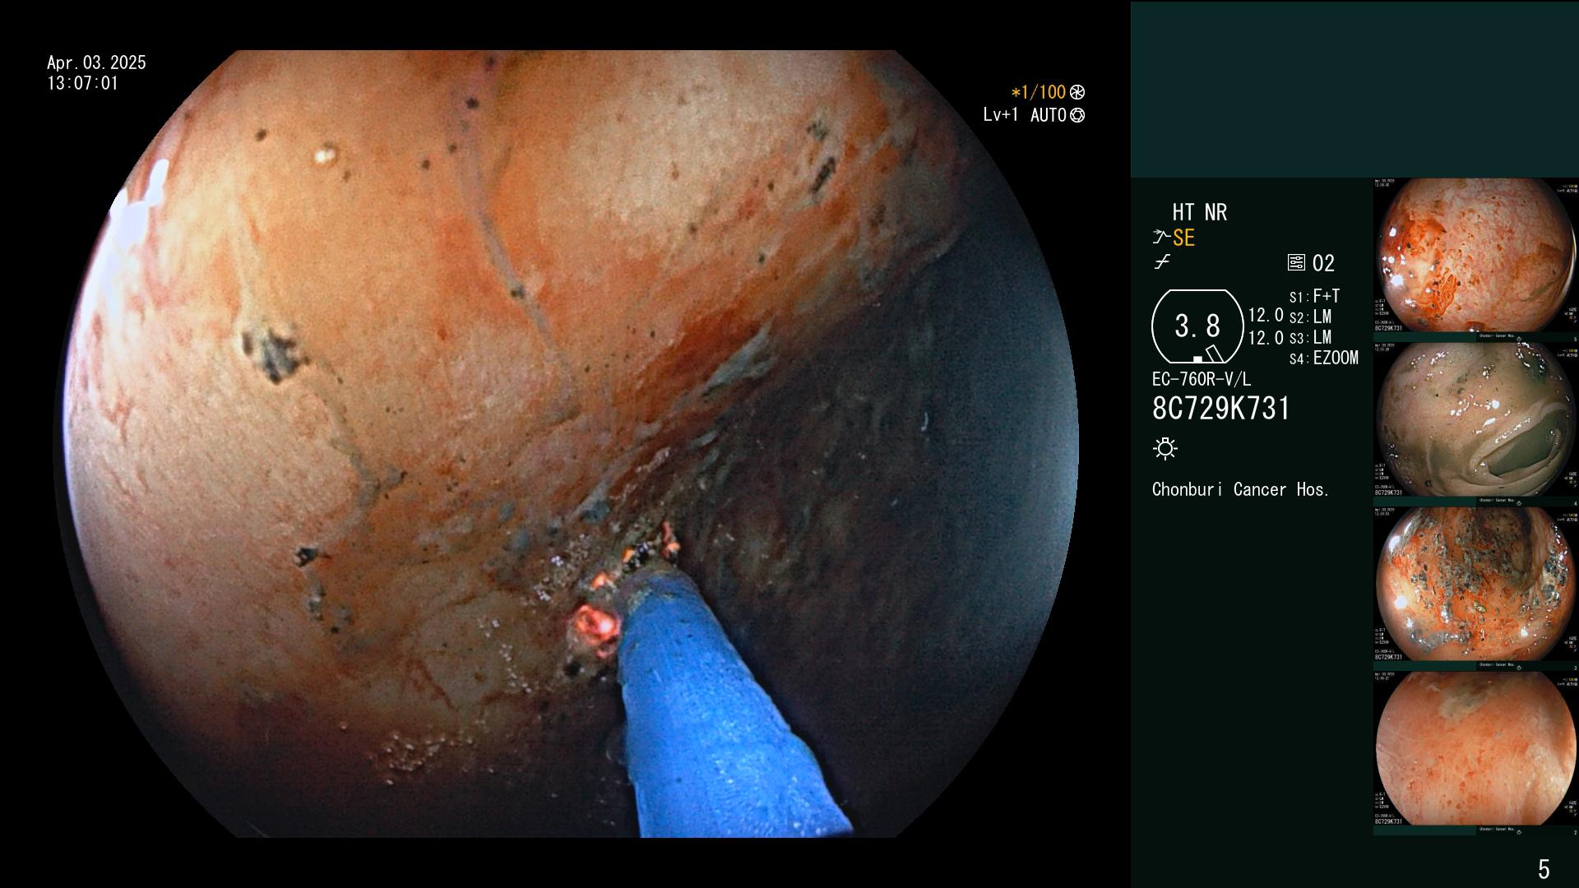Viewport: 1579px width, 888px height.
Task: Click the scope diameter 3.8 indicator
Action: [x=1197, y=326]
